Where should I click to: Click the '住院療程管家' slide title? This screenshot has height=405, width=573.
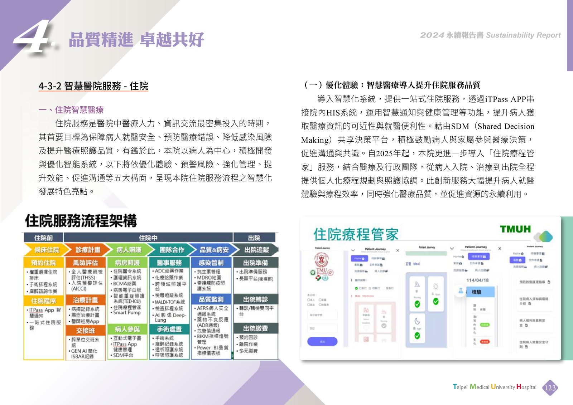(356, 234)
